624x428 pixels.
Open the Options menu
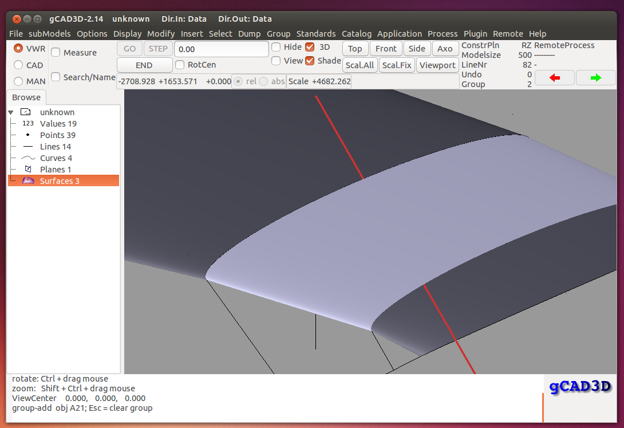pos(92,34)
